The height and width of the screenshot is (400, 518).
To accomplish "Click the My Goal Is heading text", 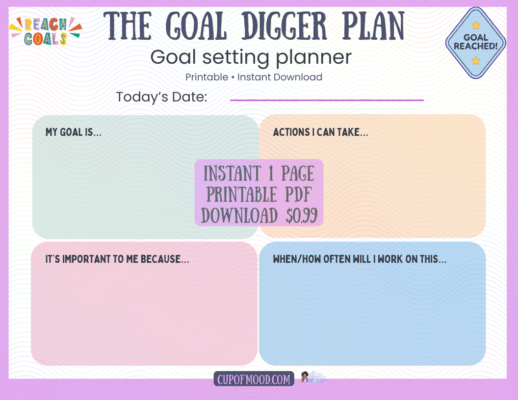I will click(73, 132).
